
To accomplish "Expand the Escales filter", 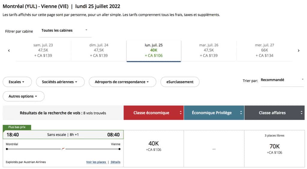I will pyautogui.click(x=17, y=82).
